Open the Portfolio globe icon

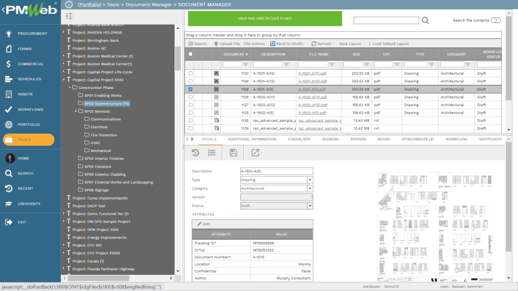pos(9,124)
